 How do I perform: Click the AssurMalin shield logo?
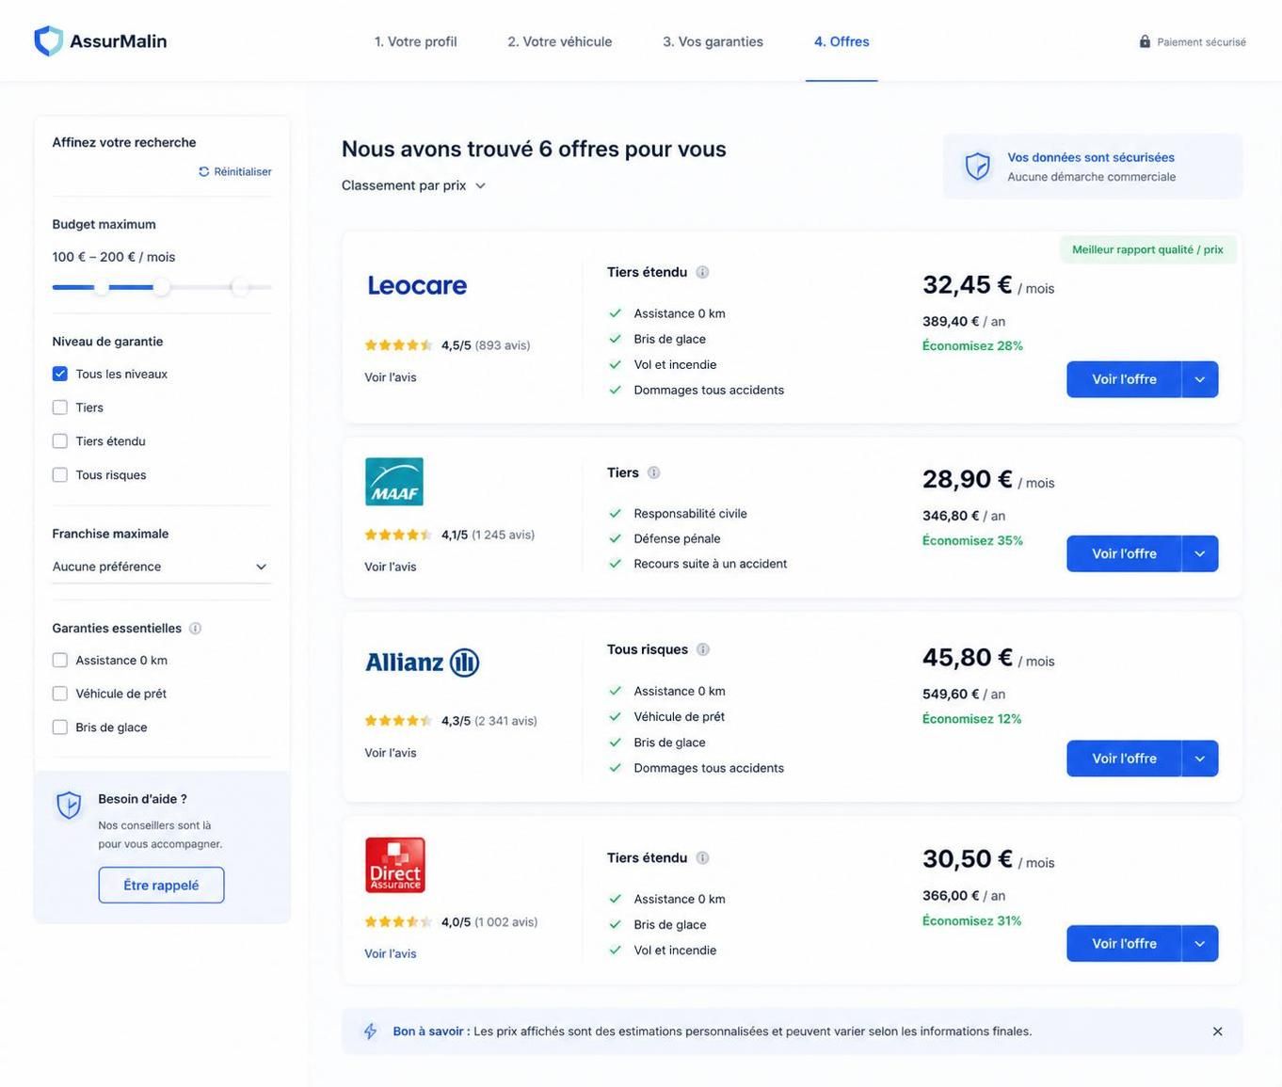click(x=48, y=41)
